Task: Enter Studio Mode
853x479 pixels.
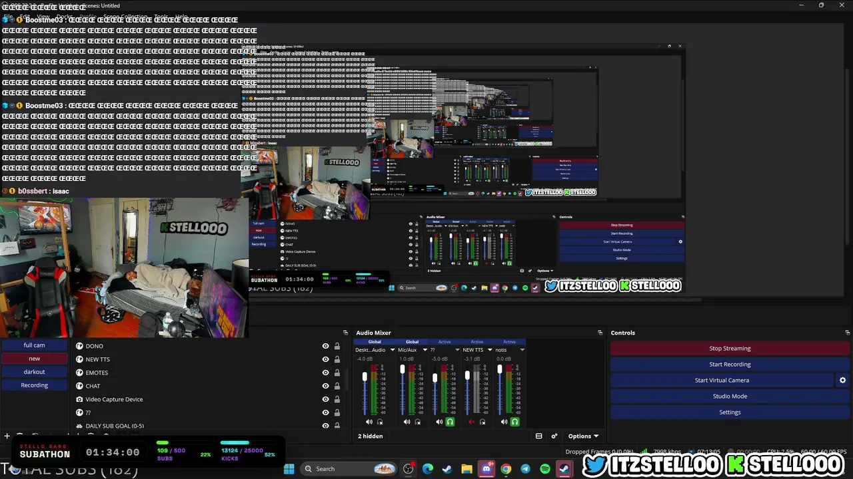Action: (x=730, y=397)
